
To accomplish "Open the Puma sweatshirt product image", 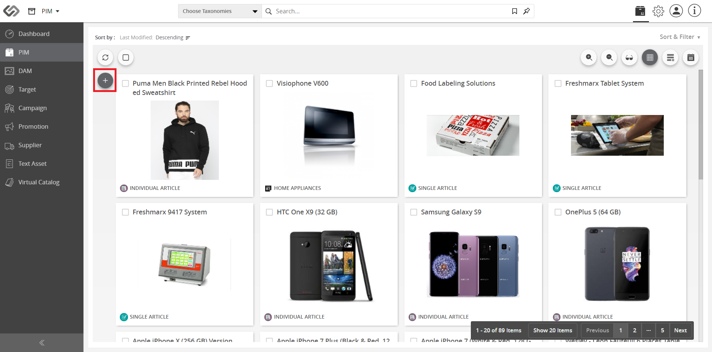I will (x=185, y=140).
